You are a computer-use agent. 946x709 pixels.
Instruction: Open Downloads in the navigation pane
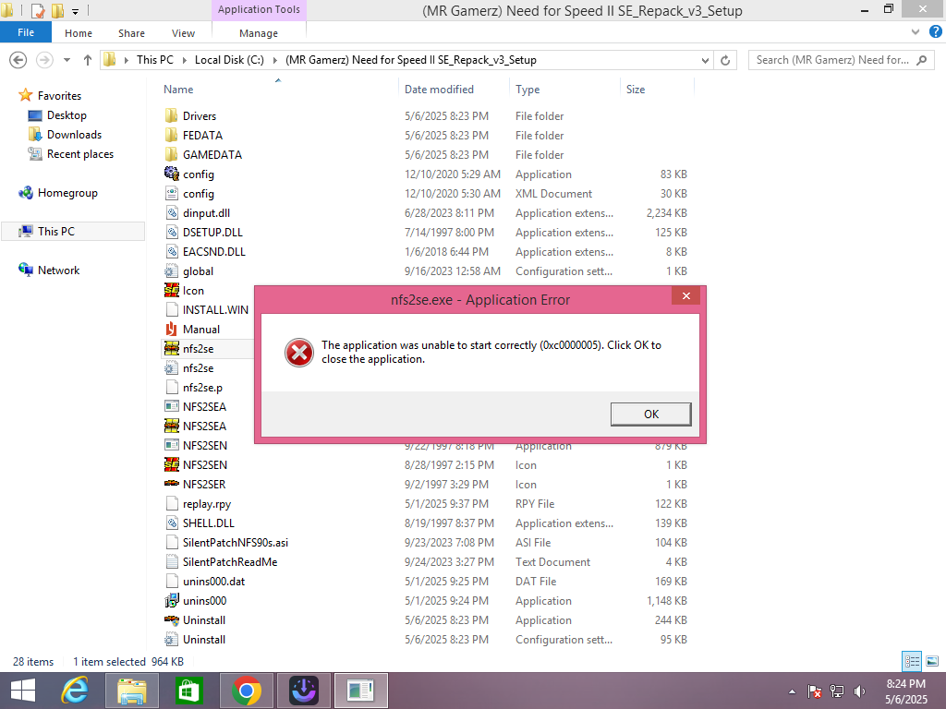pyautogui.click(x=74, y=135)
